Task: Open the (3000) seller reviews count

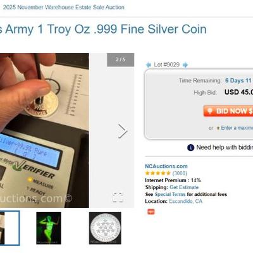Action: (x=180, y=173)
